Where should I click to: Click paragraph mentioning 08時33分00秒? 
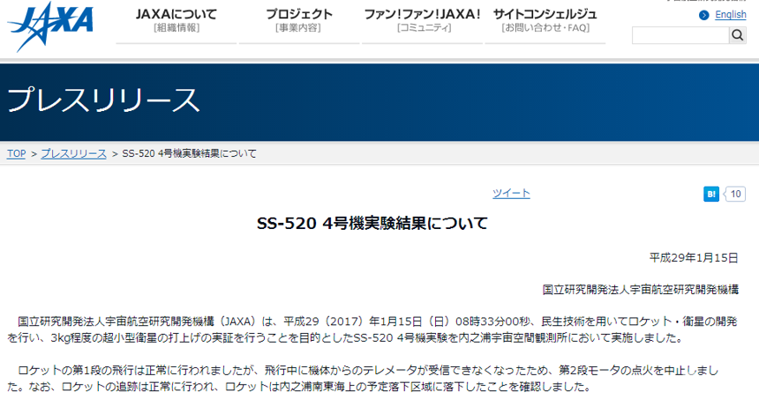tap(372, 329)
